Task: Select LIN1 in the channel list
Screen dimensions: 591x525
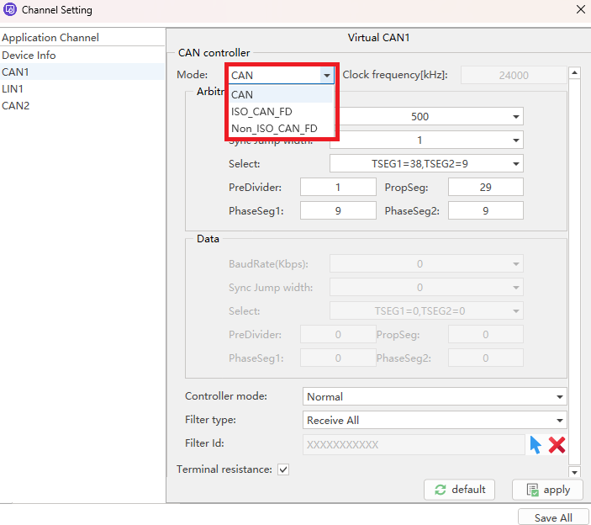Action: [x=13, y=88]
